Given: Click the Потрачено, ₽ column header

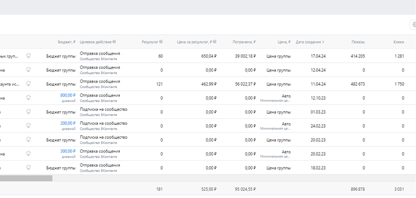Looking at the screenshot, I should [x=244, y=42].
